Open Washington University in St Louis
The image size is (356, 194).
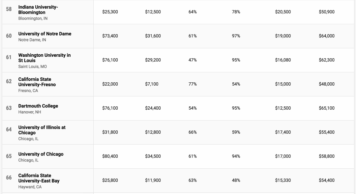[x=44, y=58]
